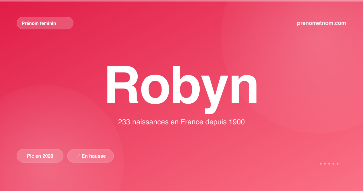Image resolution: width=363 pixels, height=191 pixels.
Task: Click the rising arrow icon in 'En hausse'
Action: click(78, 156)
